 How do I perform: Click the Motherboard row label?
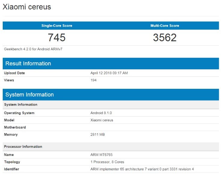click(x=15, y=127)
